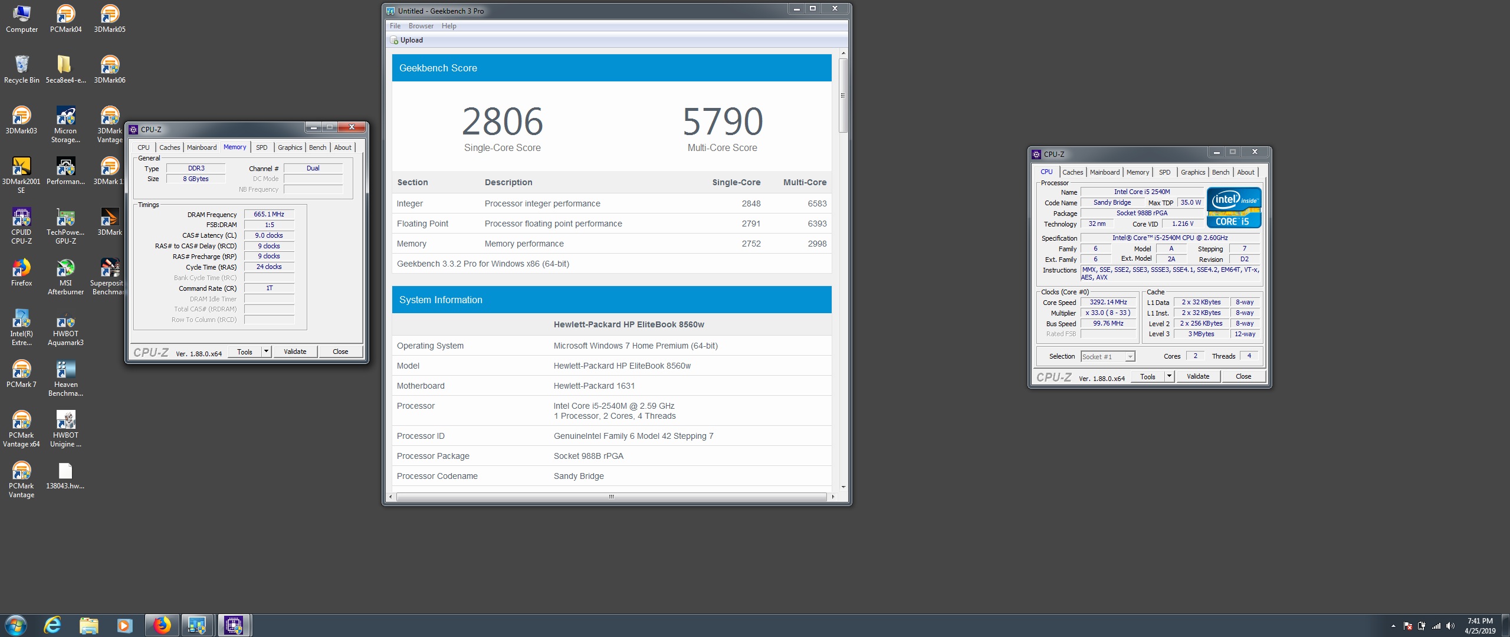Open the Help menu in Geekbench
The height and width of the screenshot is (637, 1510).
449,26
